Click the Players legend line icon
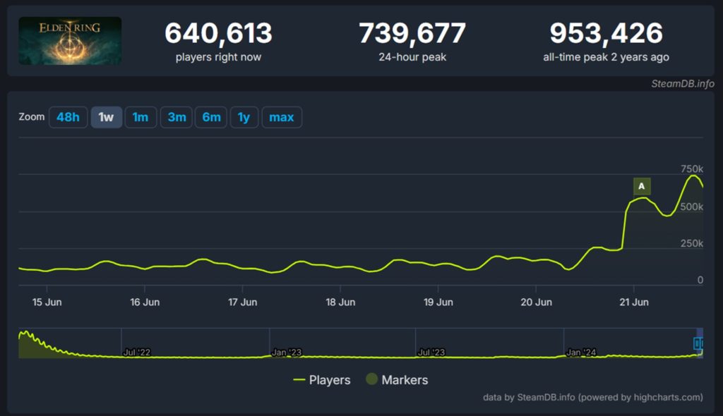The height and width of the screenshot is (416, 723). (x=300, y=380)
